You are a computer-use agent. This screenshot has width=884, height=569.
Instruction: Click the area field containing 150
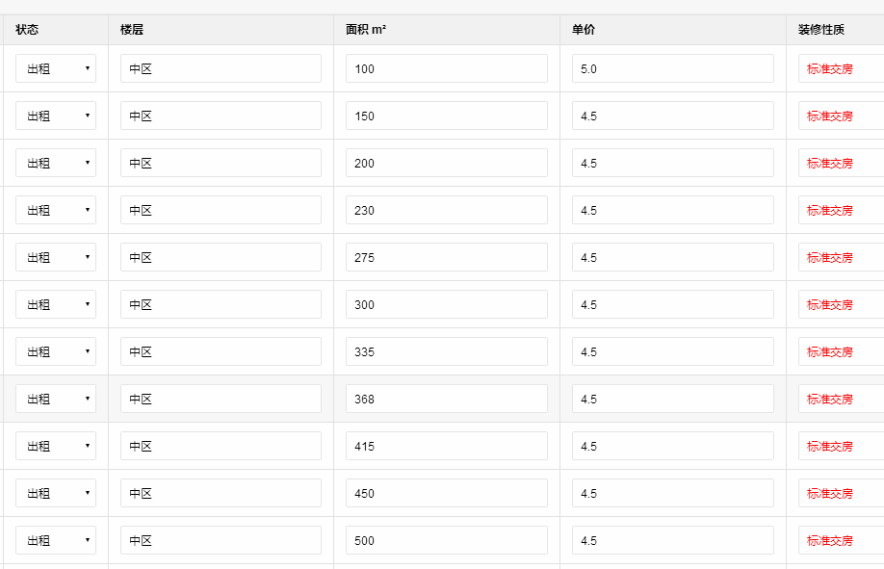[x=446, y=116]
